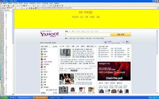Select the 쇼핑 홈 tab below the banner
The height and width of the screenshot is (99, 159).
tap(101, 83)
